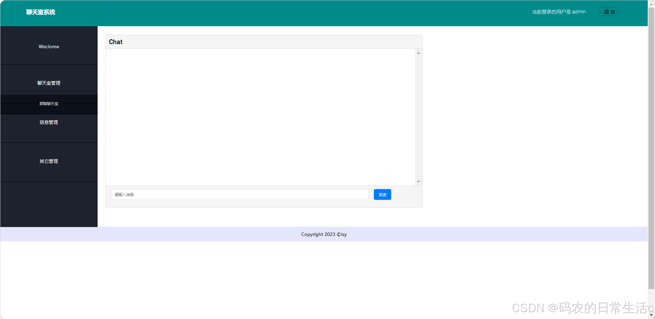
Task: Expand the 聊天室管理 navigation group
Action: point(49,83)
